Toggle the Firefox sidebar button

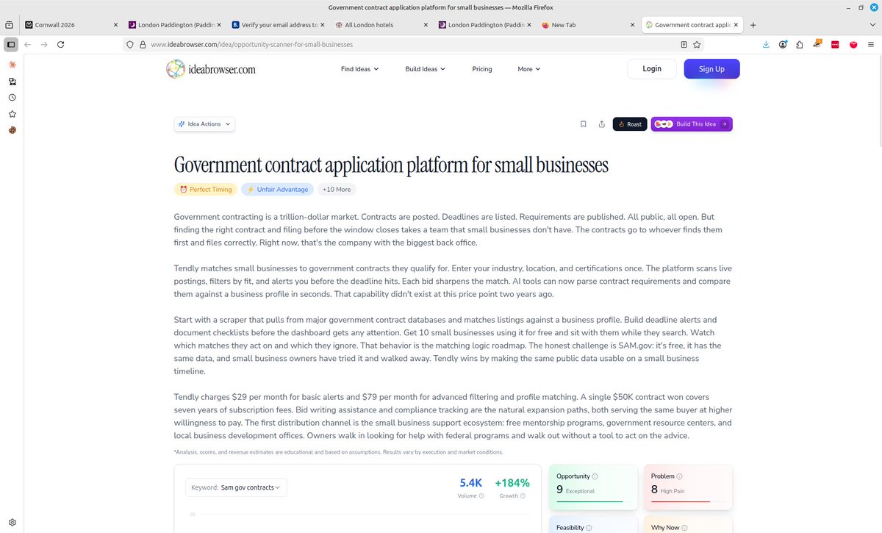[12, 44]
